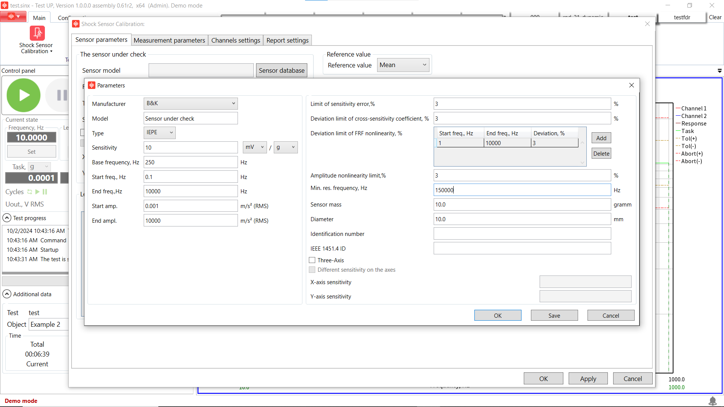Click Channel 1 legend entry
The image size is (724, 407).
pos(691,108)
